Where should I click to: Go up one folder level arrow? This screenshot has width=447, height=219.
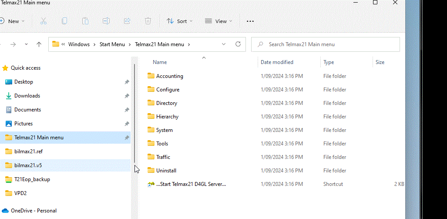point(39,44)
